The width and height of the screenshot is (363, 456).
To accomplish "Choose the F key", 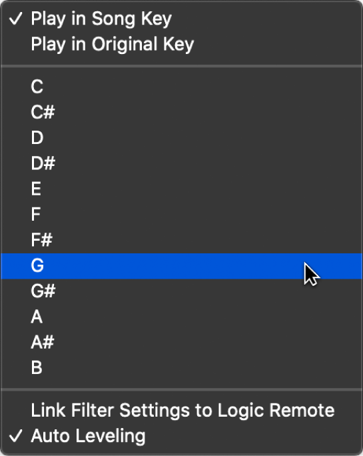I will click(x=181, y=215).
